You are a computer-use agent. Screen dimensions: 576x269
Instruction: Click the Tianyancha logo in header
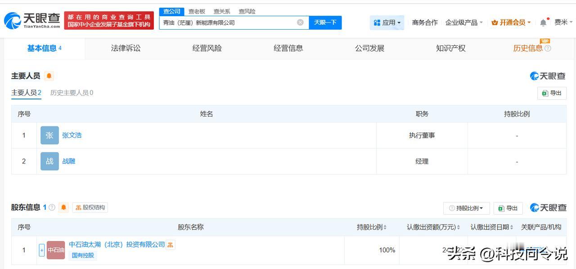[x=31, y=21]
